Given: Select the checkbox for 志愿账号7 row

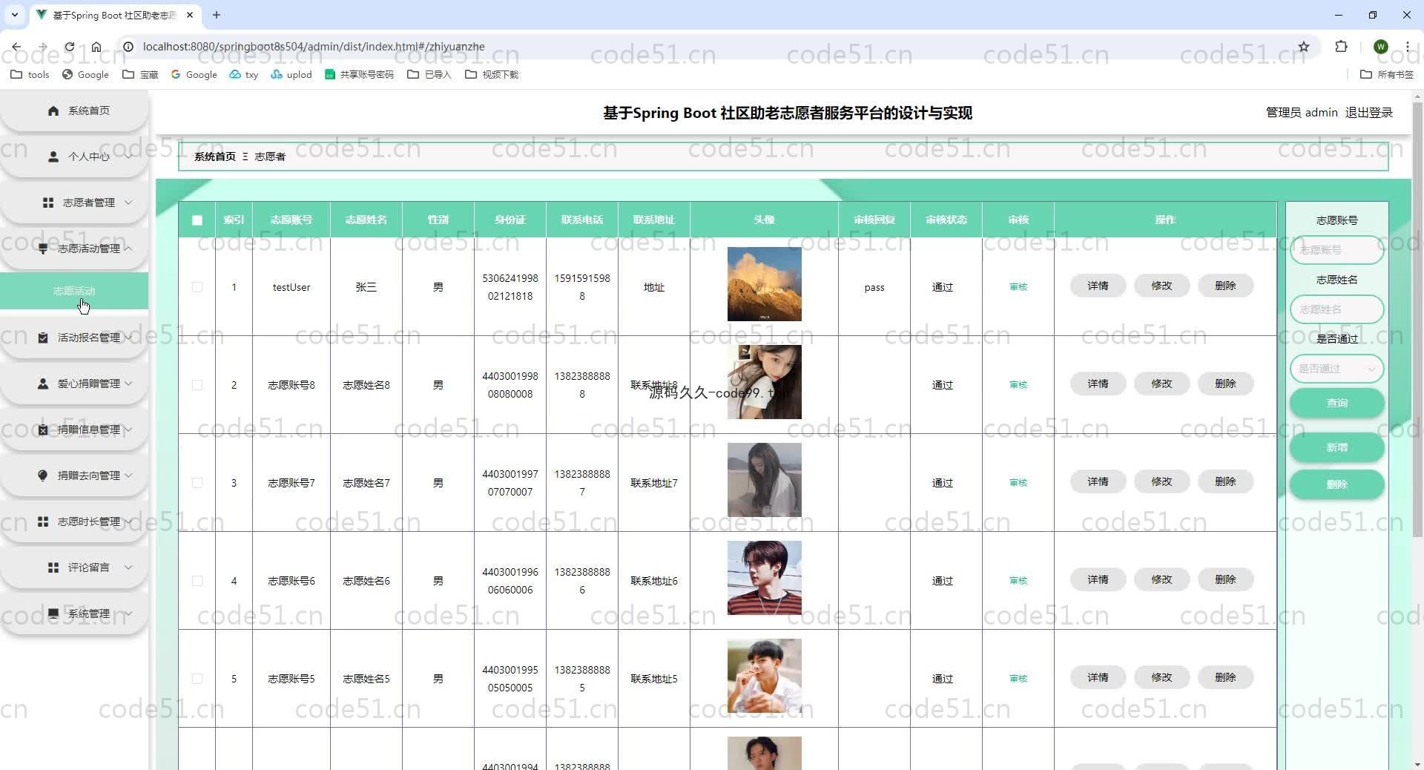Looking at the screenshot, I should 197,483.
